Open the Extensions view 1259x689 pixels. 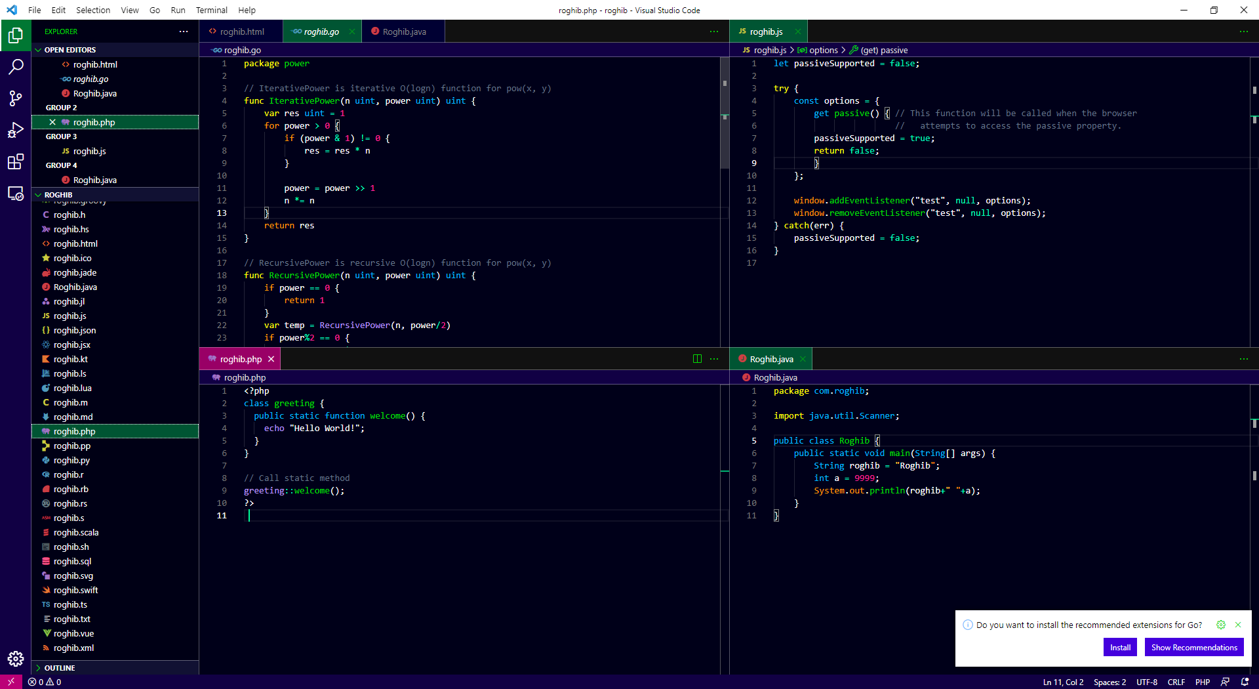click(16, 161)
